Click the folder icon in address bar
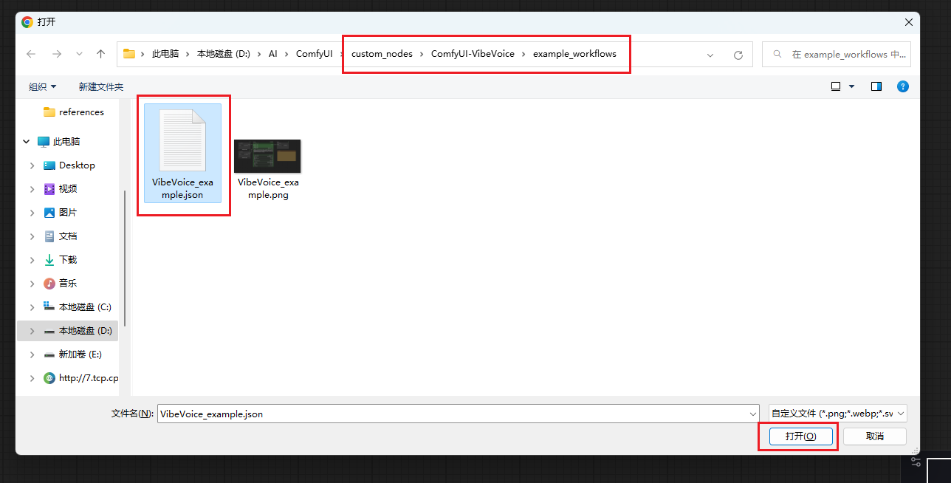Viewport: 951px width, 483px height. pyautogui.click(x=129, y=53)
